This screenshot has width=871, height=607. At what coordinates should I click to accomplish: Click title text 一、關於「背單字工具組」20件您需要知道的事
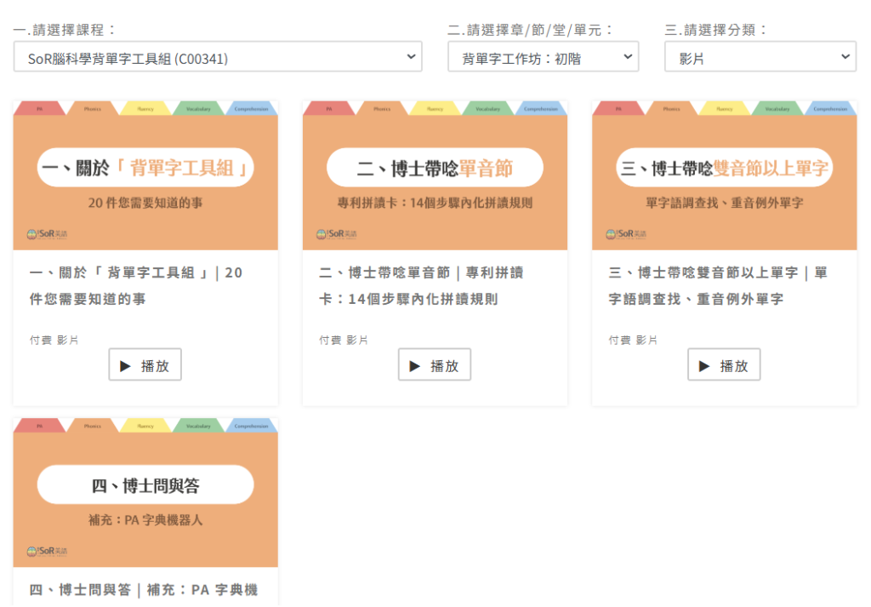[x=136, y=286]
